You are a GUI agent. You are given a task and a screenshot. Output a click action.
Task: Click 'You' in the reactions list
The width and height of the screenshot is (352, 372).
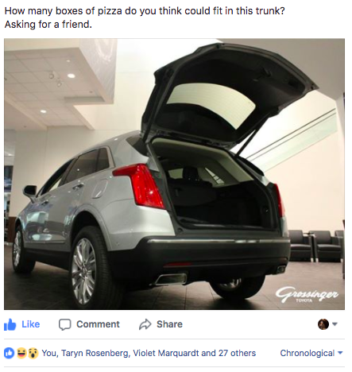[x=49, y=353]
